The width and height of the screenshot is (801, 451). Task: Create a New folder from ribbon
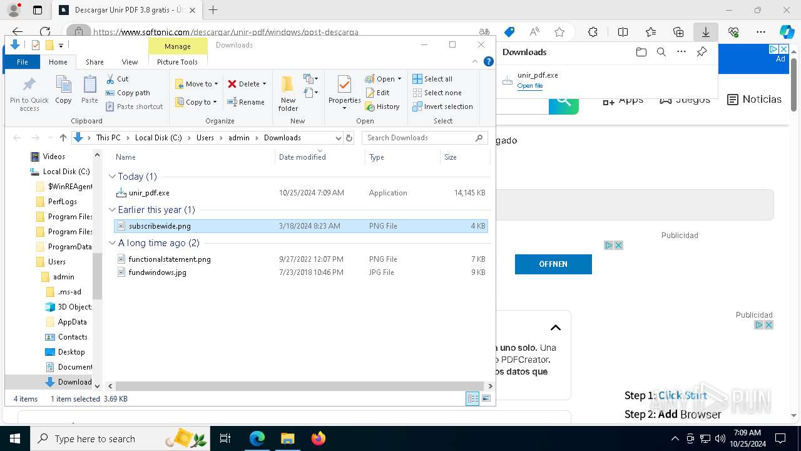click(x=288, y=94)
